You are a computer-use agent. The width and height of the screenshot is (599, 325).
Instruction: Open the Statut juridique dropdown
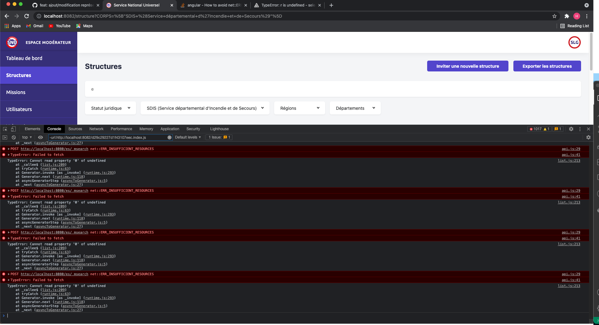tap(110, 108)
